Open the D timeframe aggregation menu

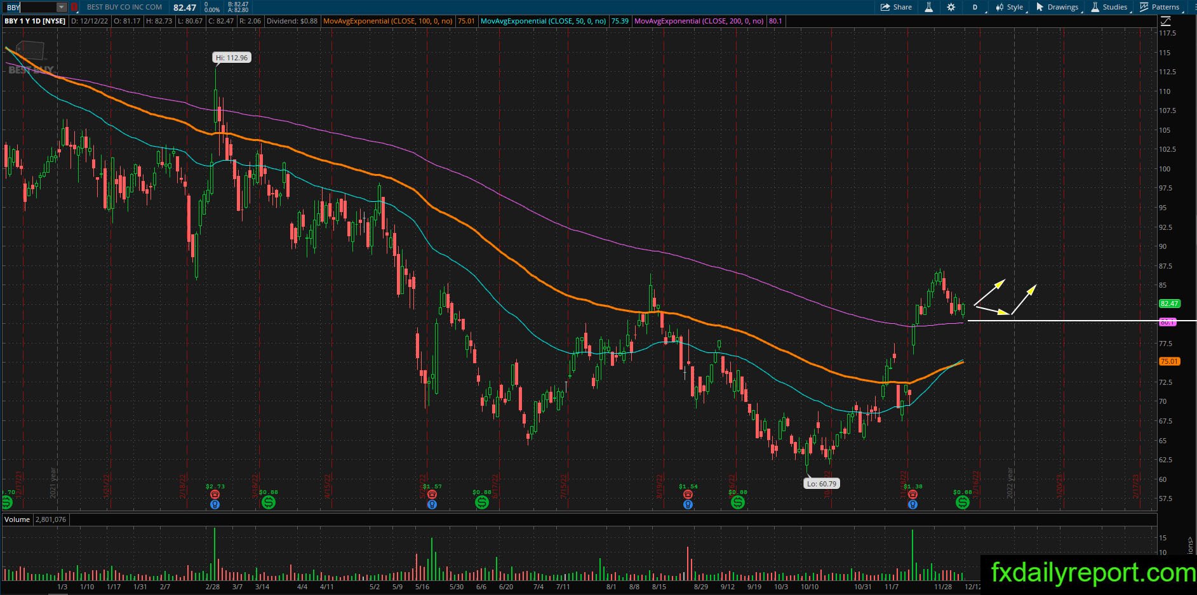click(975, 7)
